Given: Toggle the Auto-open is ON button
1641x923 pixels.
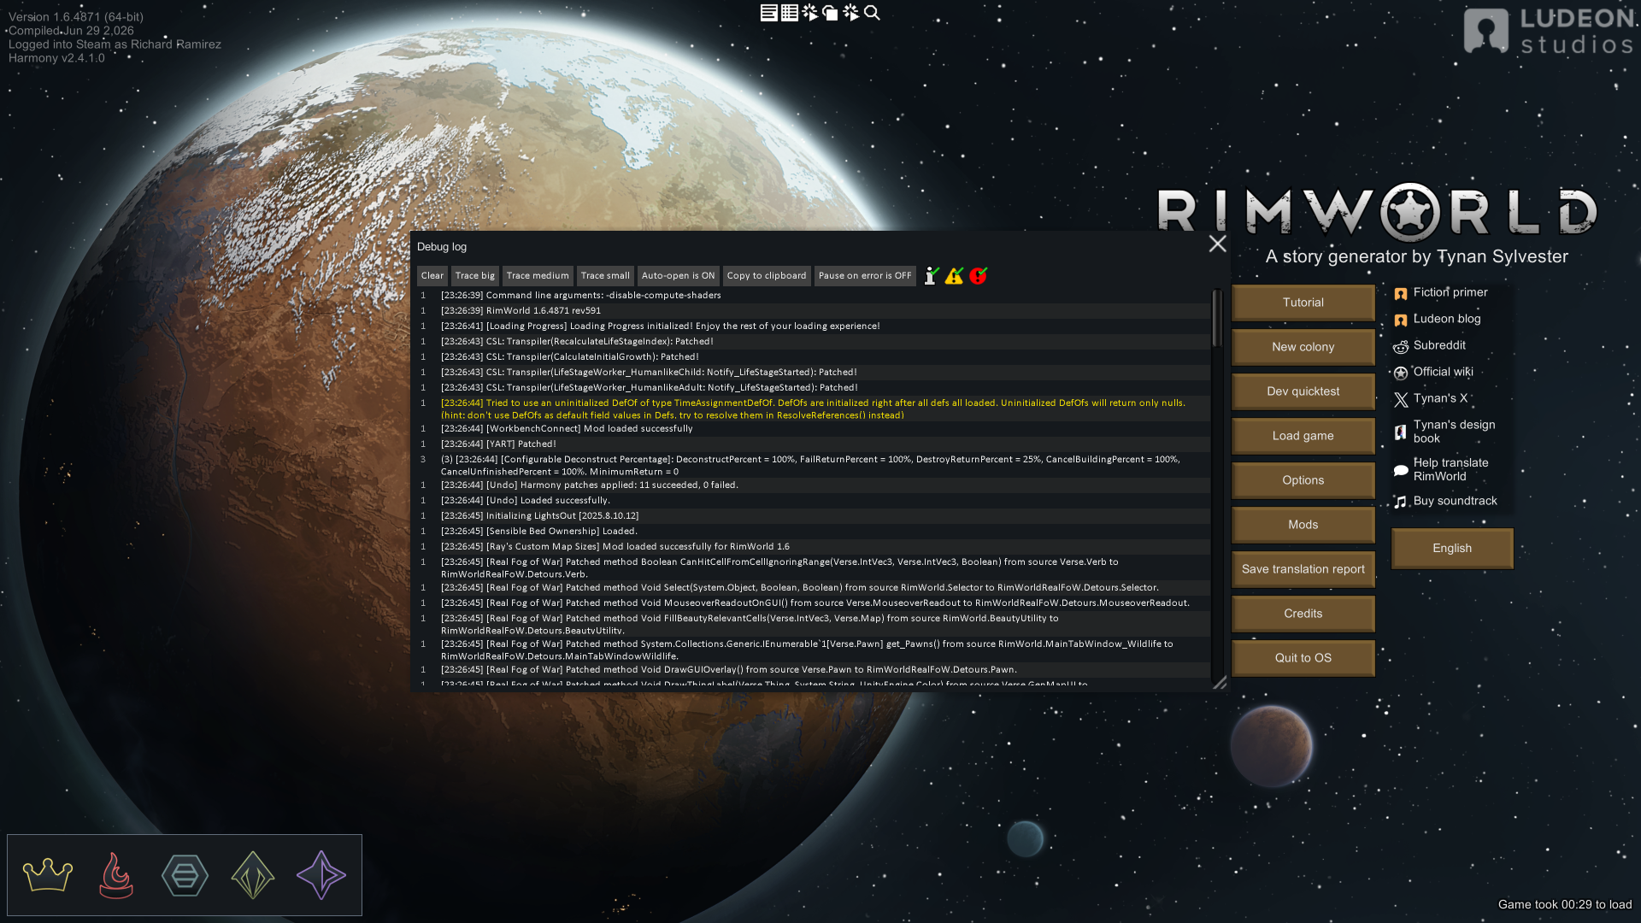Looking at the screenshot, I should pyautogui.click(x=678, y=275).
